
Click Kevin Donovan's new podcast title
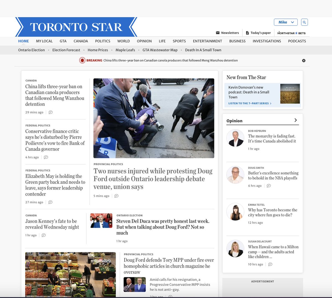pyautogui.click(x=249, y=92)
